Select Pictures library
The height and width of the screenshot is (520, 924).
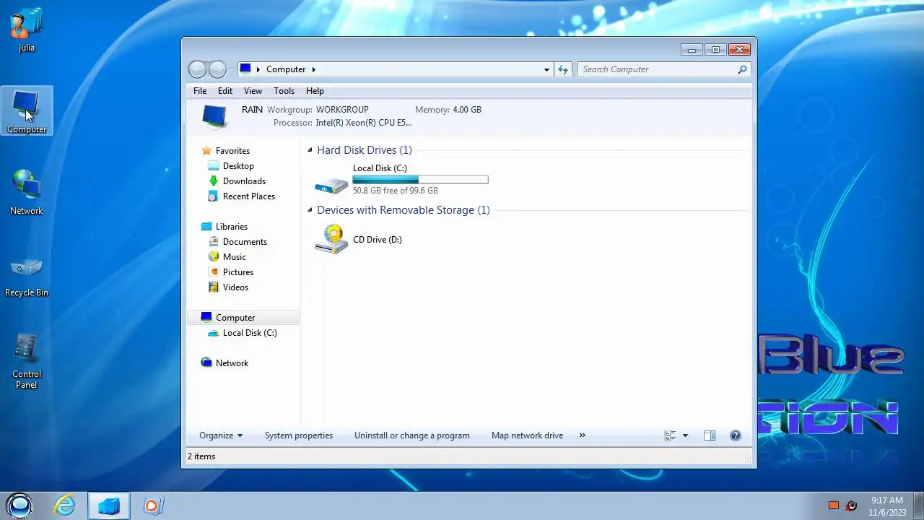click(x=238, y=272)
